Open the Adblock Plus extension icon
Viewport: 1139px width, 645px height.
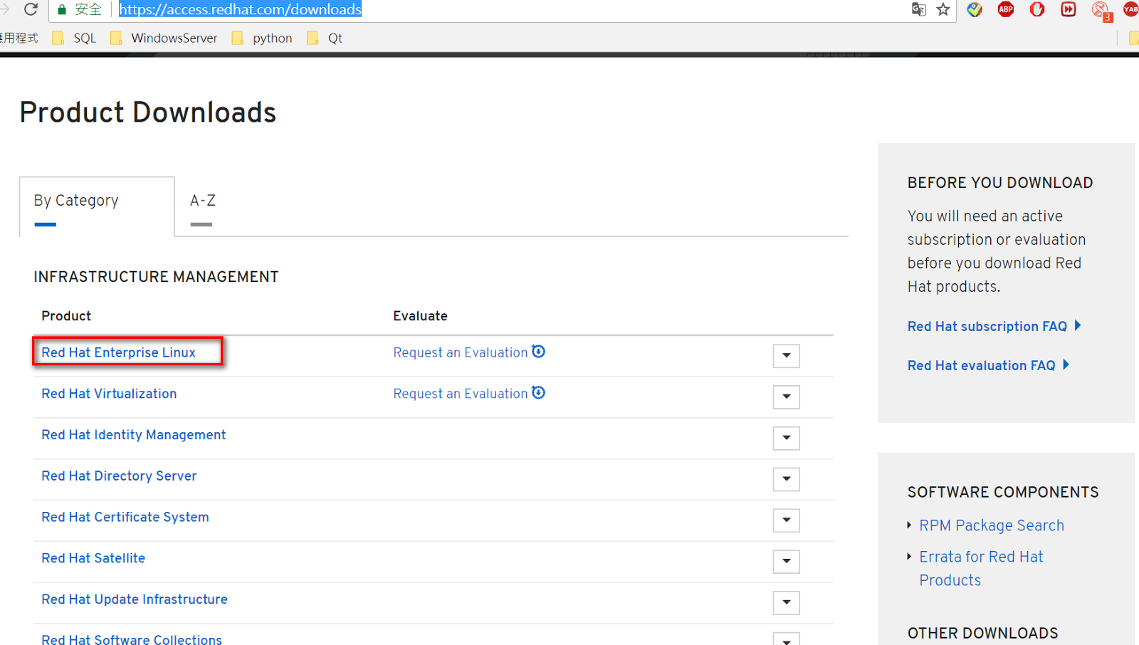(x=1006, y=9)
